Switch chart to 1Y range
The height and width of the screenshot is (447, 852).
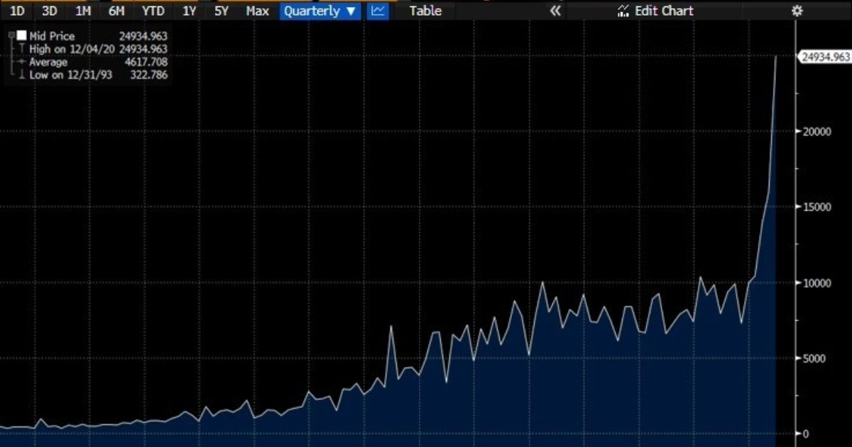click(x=189, y=11)
